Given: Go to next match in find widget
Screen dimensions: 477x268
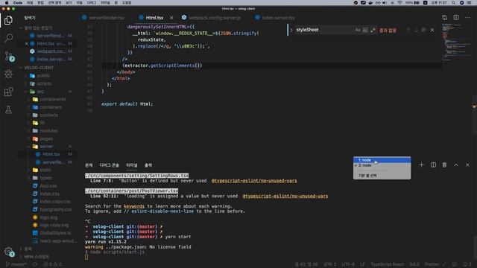Looking at the screenshot, I should tap(416, 30).
